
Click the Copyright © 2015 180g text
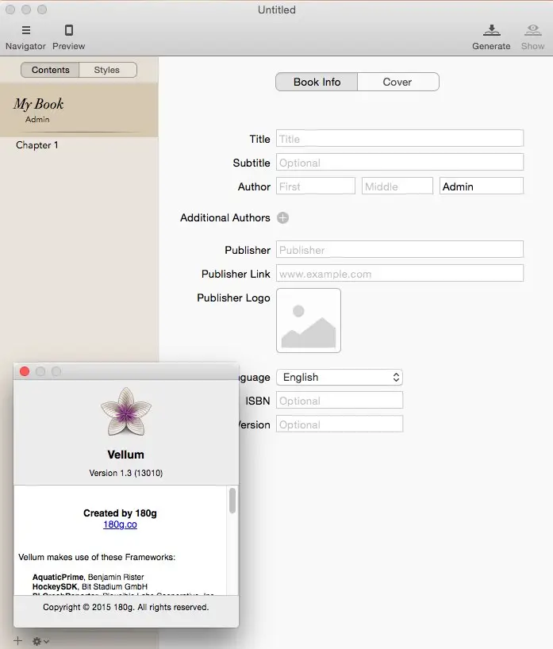tap(126, 607)
